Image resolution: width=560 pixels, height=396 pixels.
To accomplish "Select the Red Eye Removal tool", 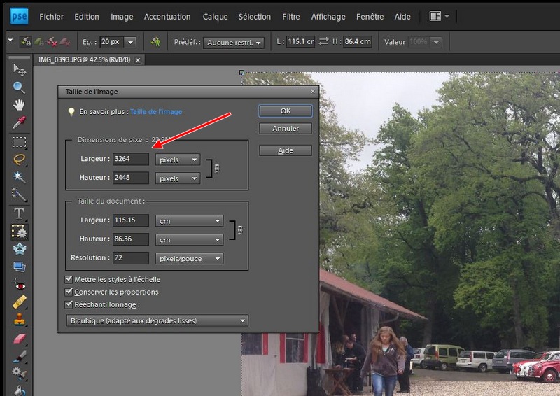I will [20, 285].
